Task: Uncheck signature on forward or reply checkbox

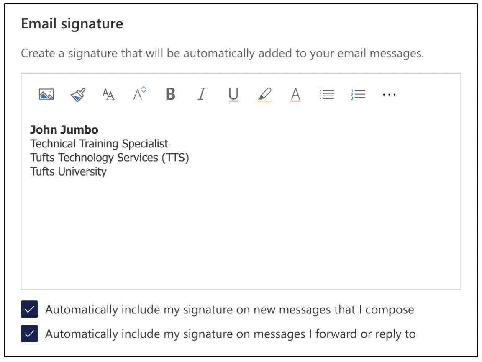Action: tap(29, 334)
